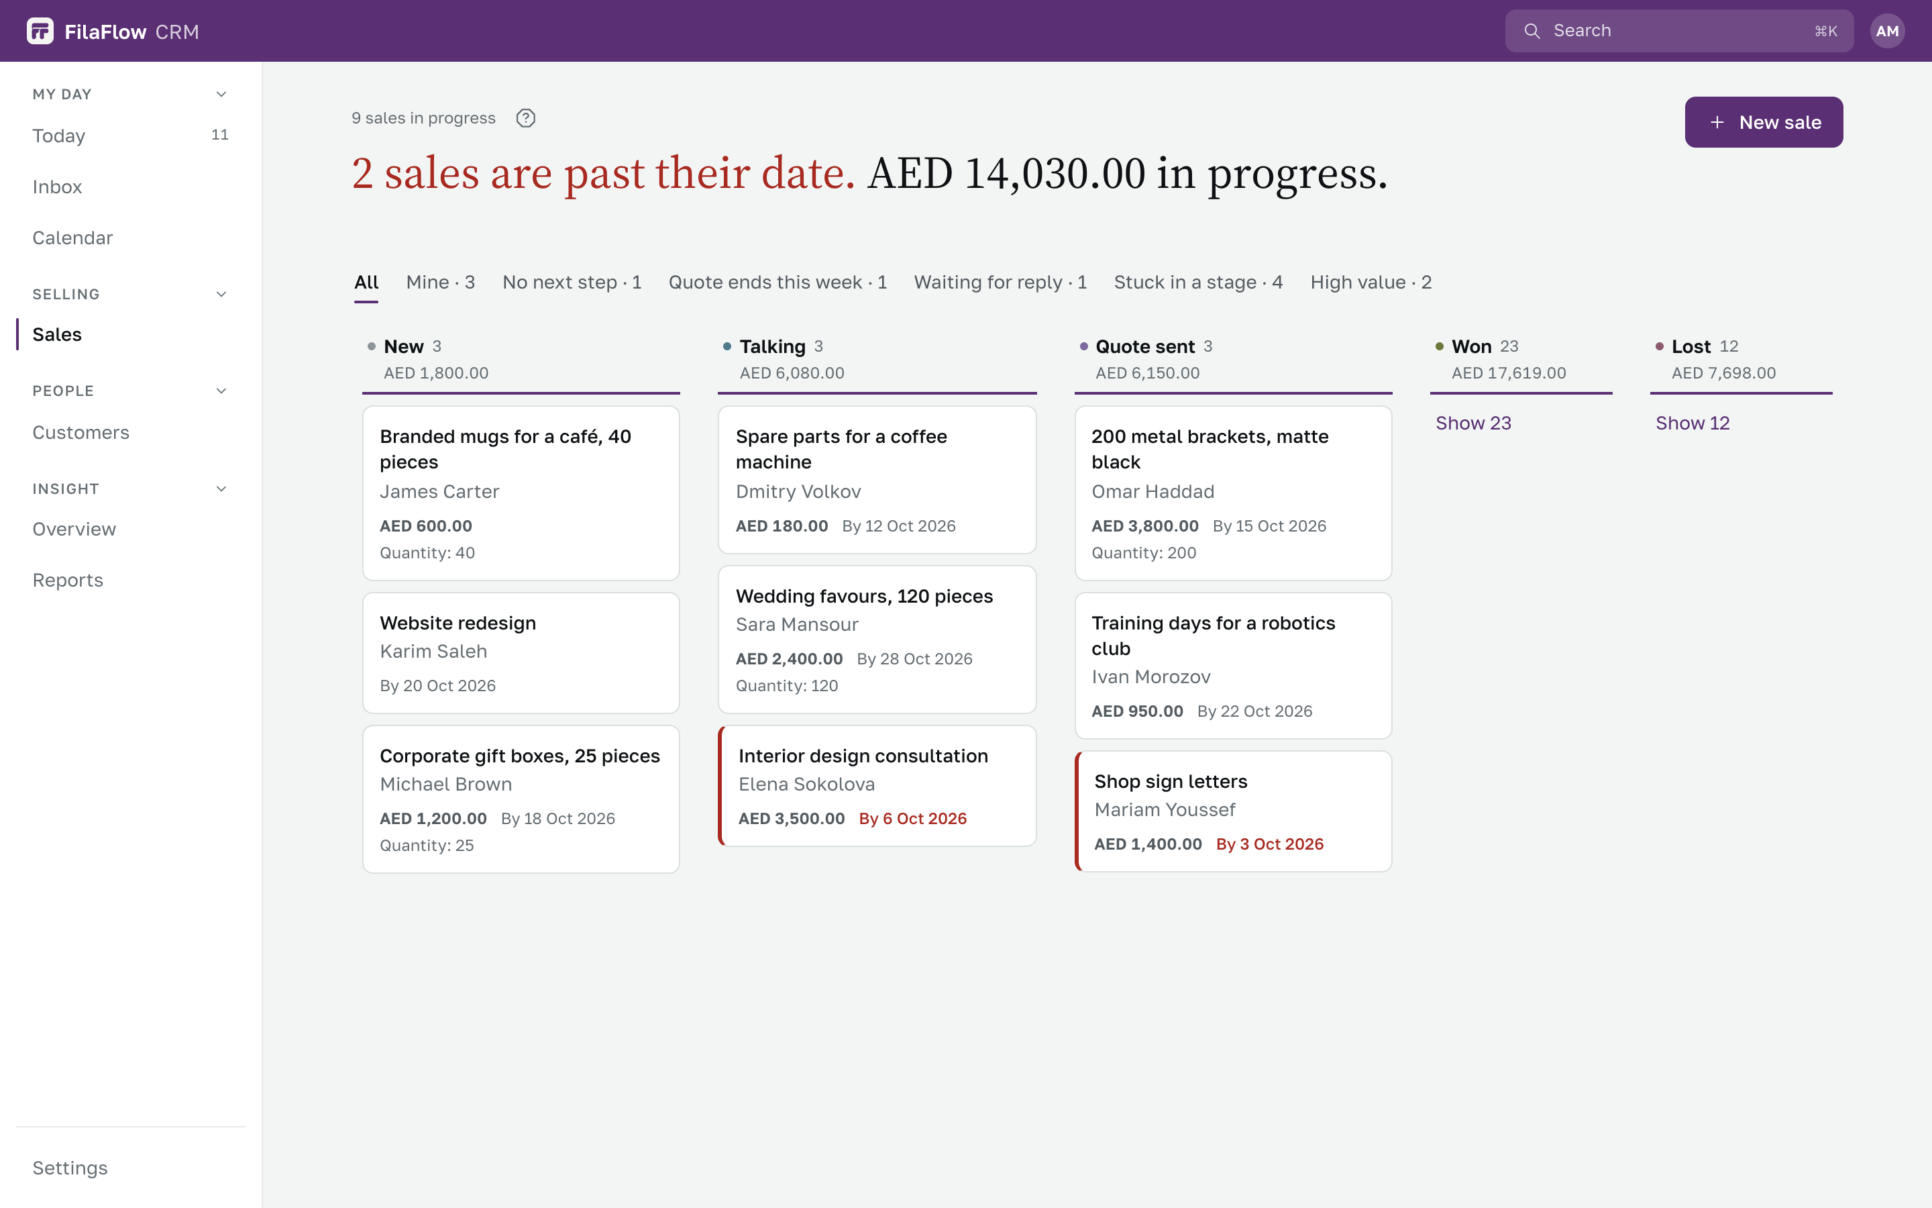Viewport: 1932px width, 1208px height.
Task: Open Corporate gift boxes sale card
Action: coord(521,800)
